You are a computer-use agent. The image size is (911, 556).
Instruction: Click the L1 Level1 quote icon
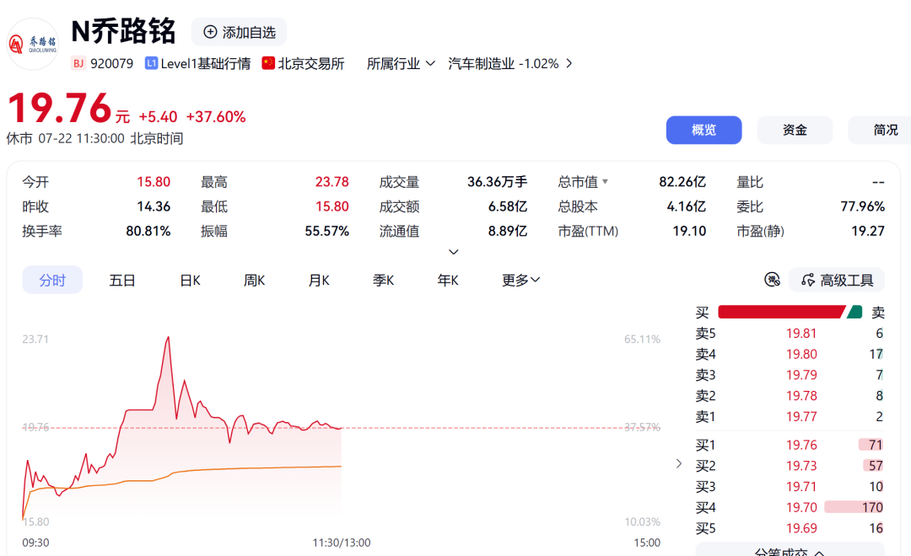point(151,63)
